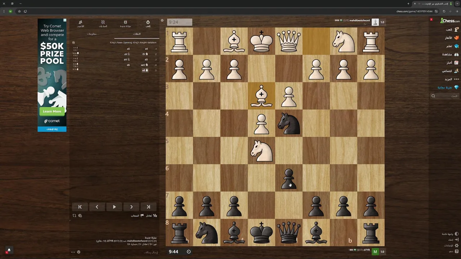Image resolution: width=461 pixels, height=259 pixels.
Task: Play through moves button
Action: [114, 207]
